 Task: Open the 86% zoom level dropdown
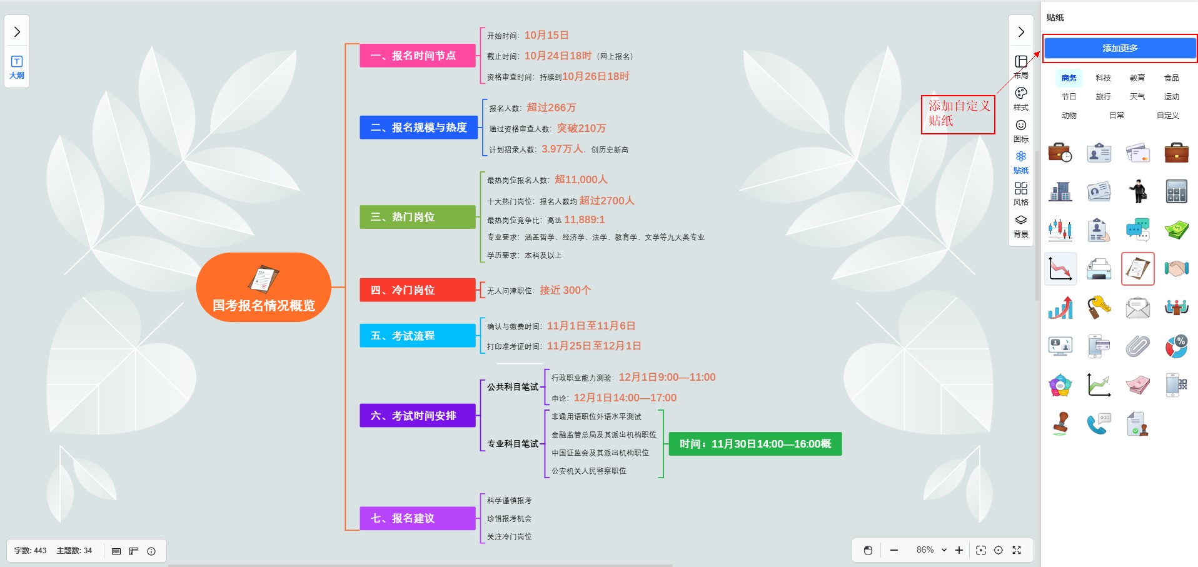tap(931, 550)
